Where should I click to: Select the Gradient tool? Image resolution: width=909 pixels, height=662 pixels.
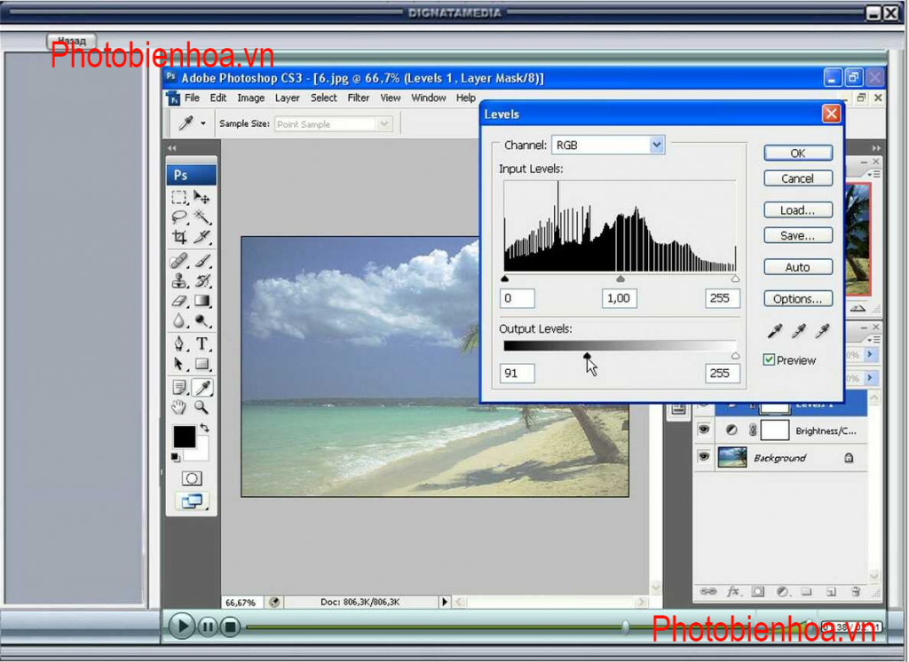[x=202, y=301]
